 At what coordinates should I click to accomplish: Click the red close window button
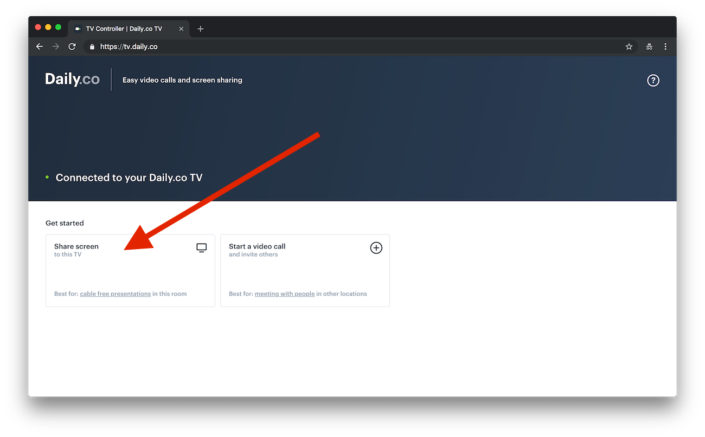point(38,27)
